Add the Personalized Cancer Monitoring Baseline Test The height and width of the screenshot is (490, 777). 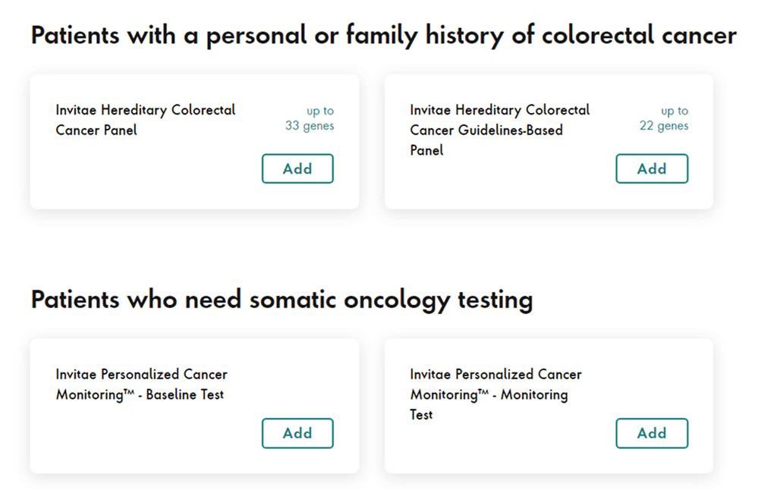[297, 433]
